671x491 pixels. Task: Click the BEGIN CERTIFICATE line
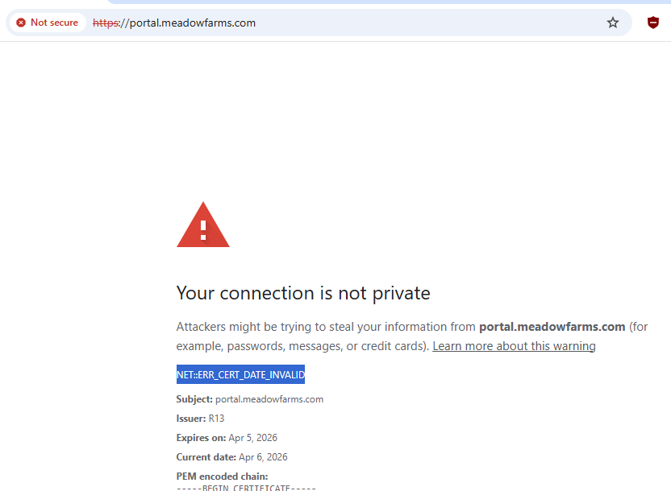coord(246,488)
